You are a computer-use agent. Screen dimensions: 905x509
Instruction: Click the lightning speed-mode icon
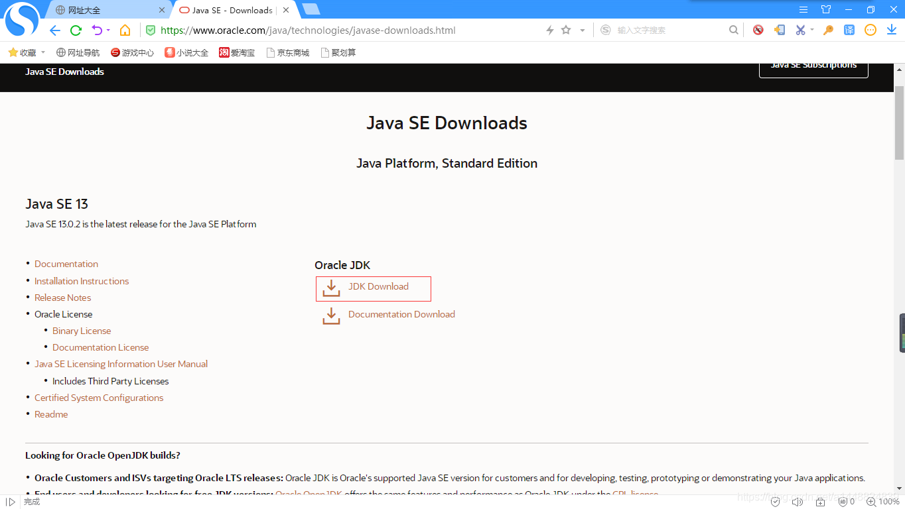549,30
